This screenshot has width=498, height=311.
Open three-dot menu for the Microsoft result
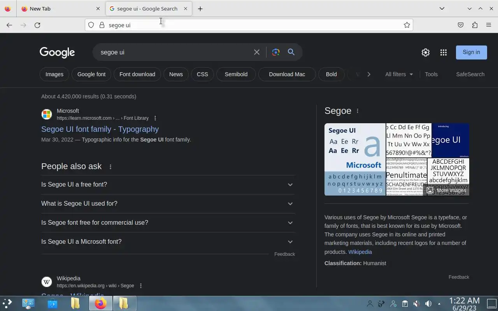155,118
